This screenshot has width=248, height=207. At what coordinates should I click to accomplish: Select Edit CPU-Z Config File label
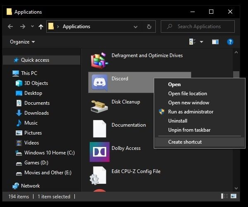pyautogui.click(x=136, y=171)
